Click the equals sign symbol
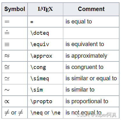This screenshot has width=121, height=120. (7, 21)
